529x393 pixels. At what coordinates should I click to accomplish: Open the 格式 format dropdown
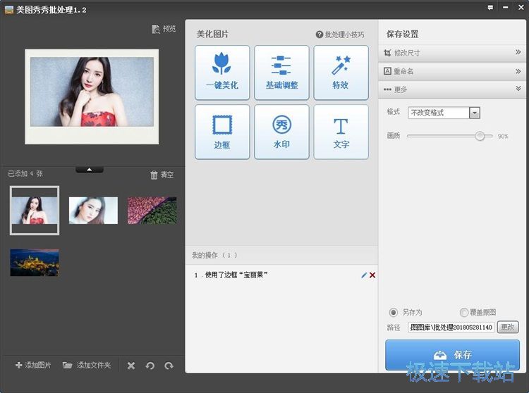point(475,113)
